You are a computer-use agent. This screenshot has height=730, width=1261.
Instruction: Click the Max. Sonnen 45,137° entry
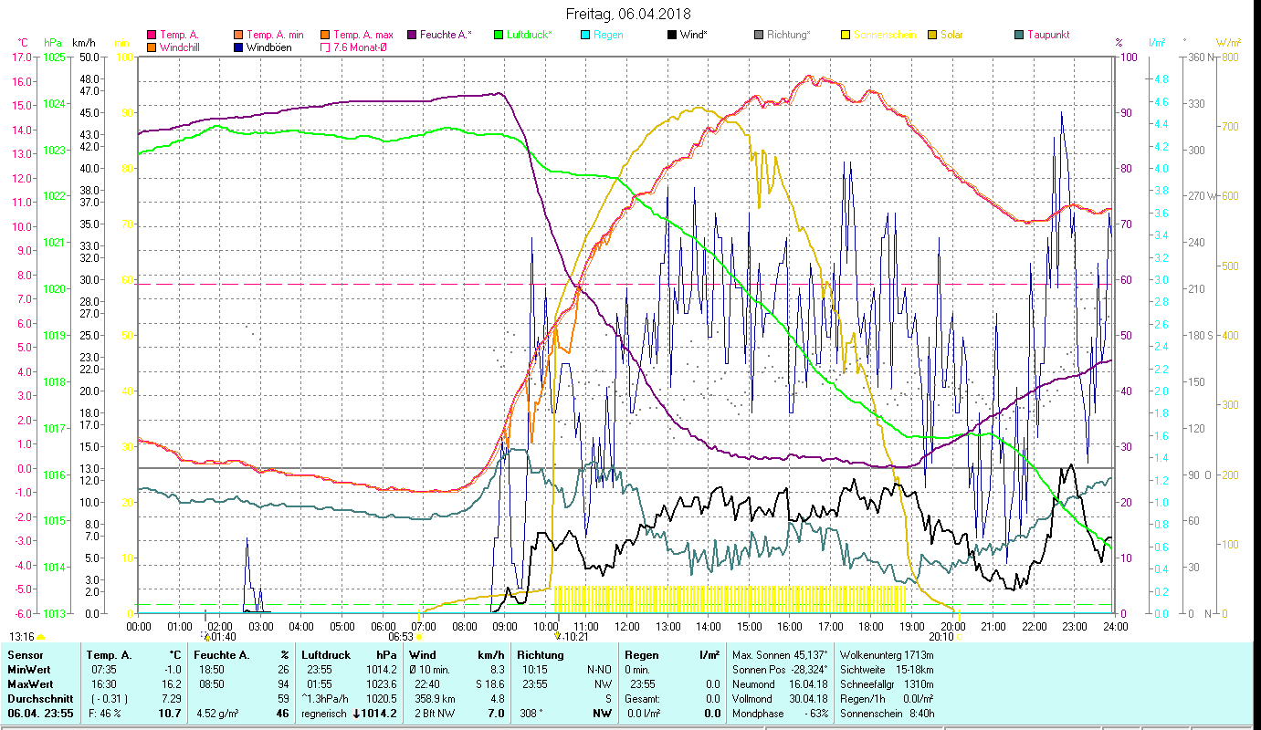click(x=781, y=655)
